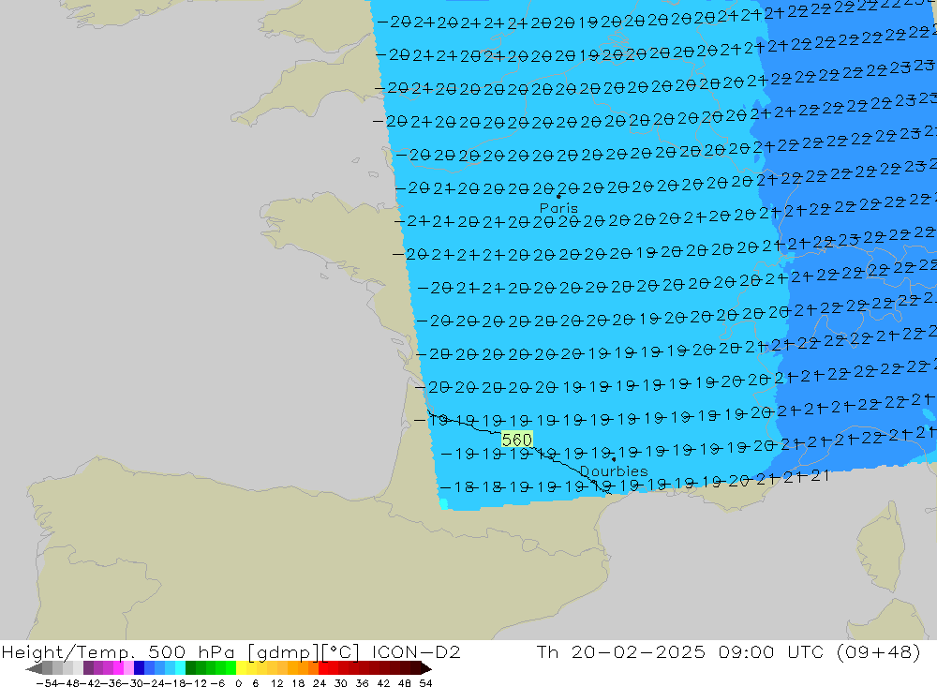Click the dark purple legend swatch above -42
937x687 pixels.
point(88,668)
